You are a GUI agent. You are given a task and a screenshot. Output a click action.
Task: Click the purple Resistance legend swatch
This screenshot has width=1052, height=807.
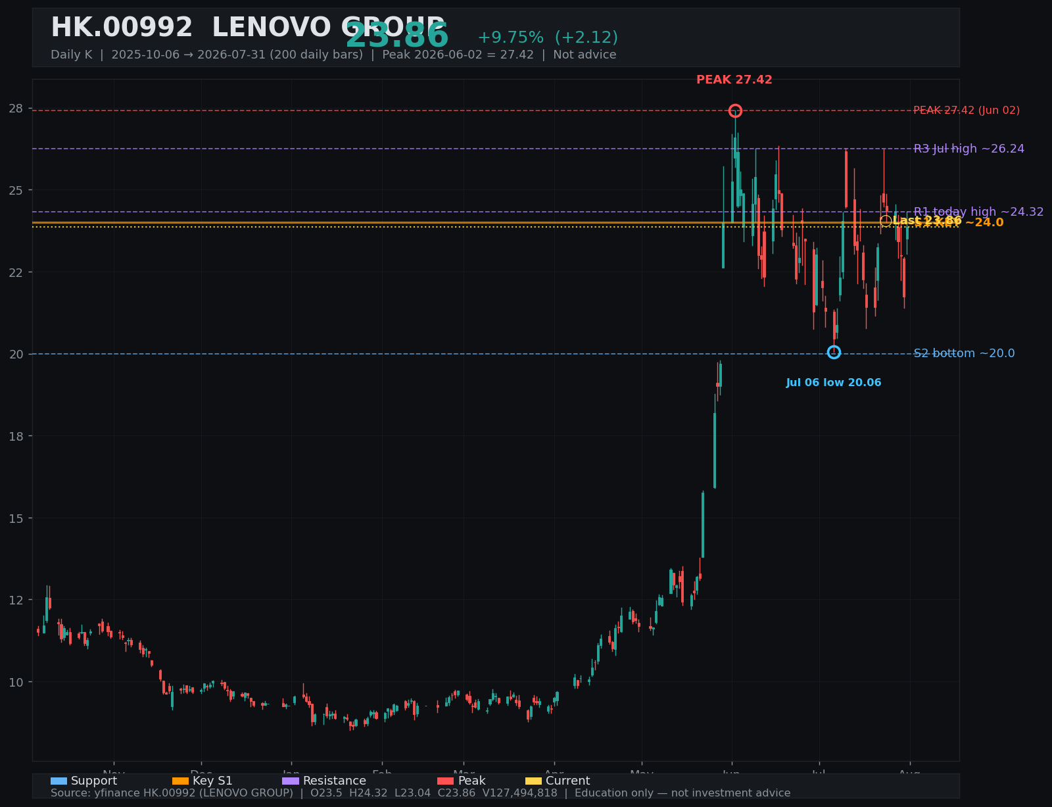291,781
